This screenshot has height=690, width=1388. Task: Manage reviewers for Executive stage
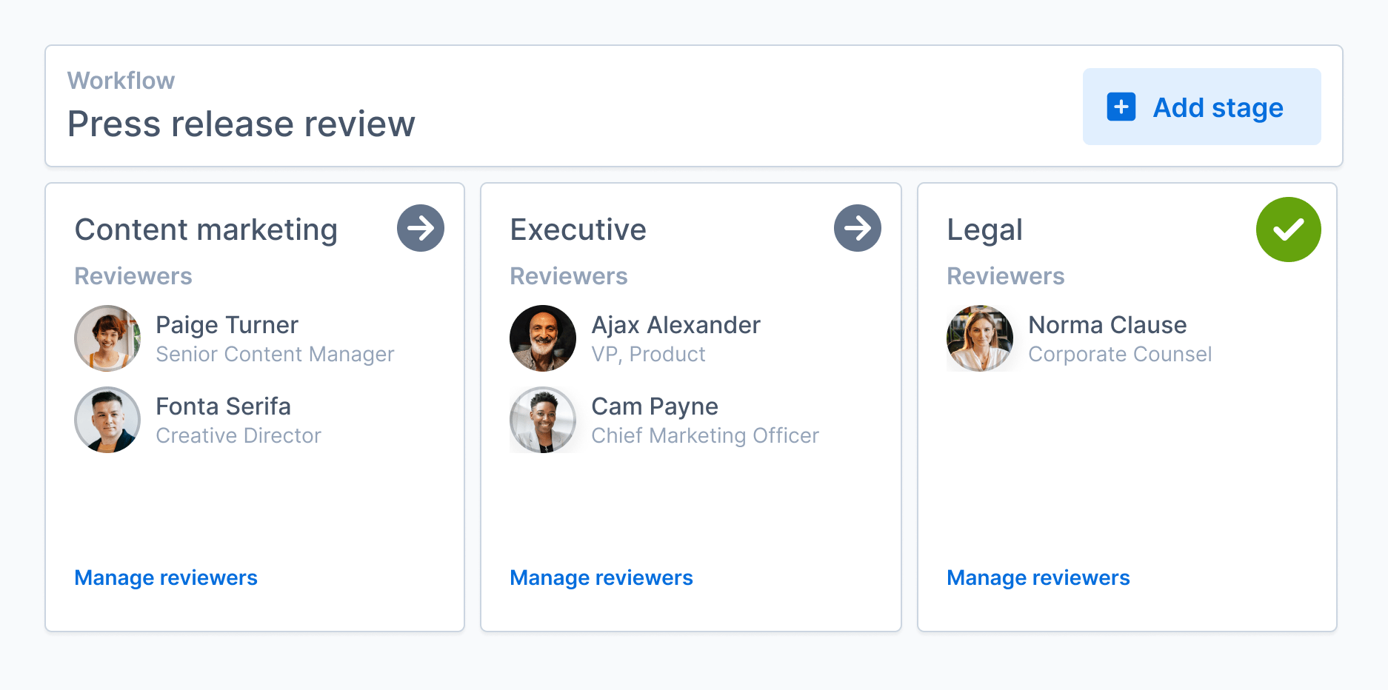point(601,577)
